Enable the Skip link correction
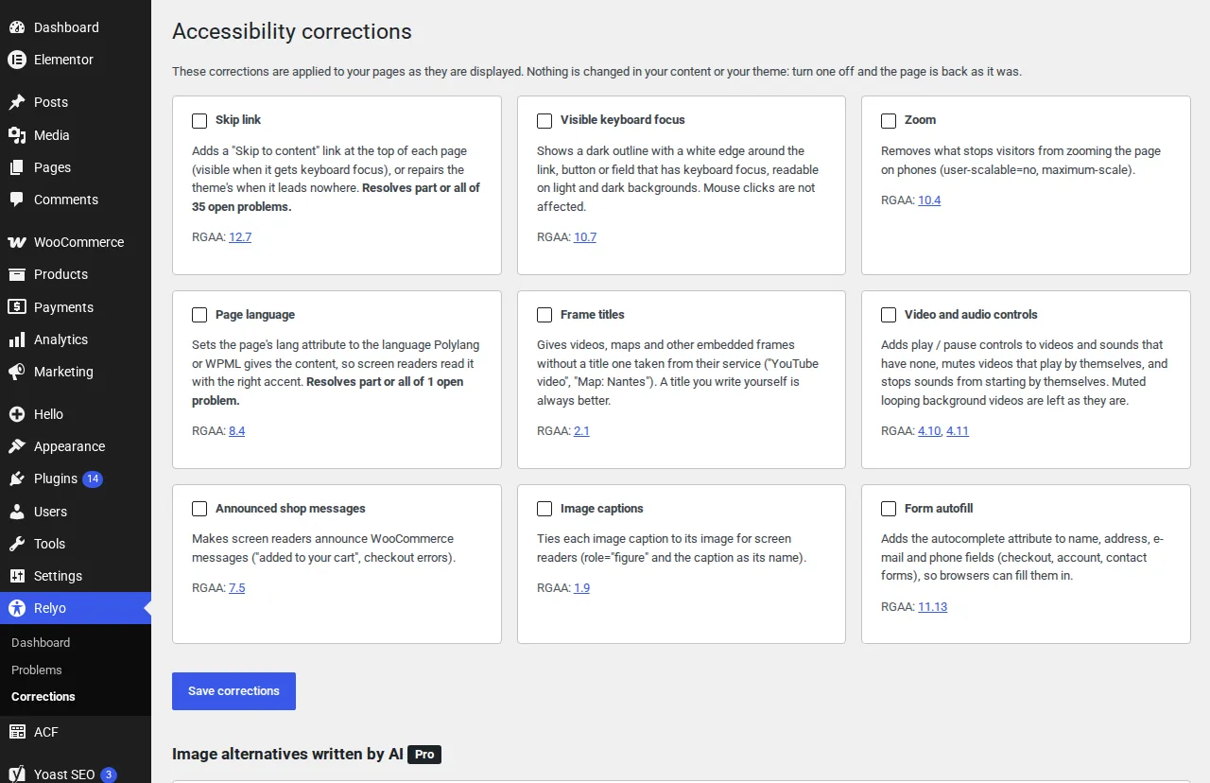This screenshot has height=783, width=1210. 199,121
